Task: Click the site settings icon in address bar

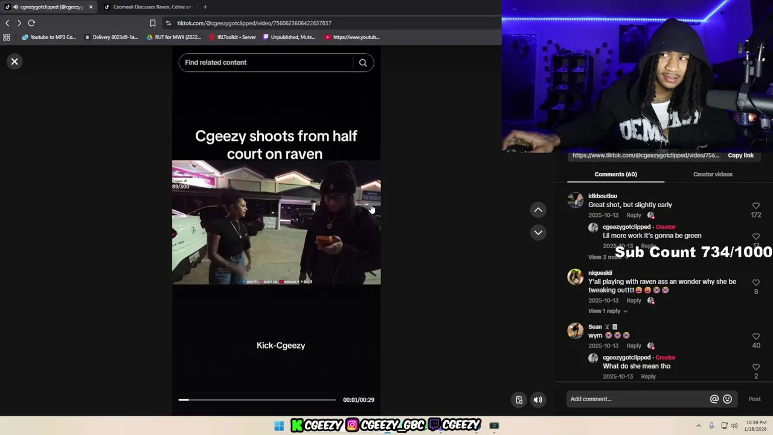Action: [168, 23]
